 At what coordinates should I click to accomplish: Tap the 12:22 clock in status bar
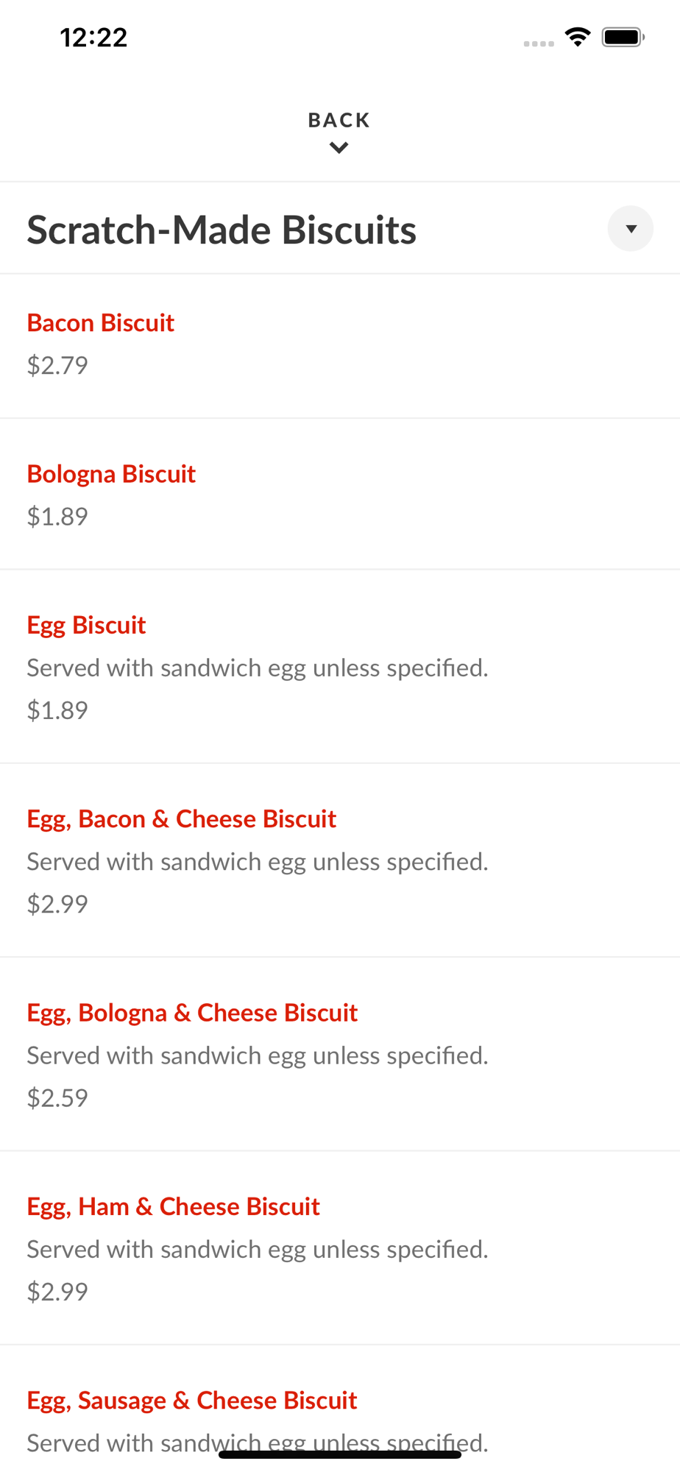[93, 38]
